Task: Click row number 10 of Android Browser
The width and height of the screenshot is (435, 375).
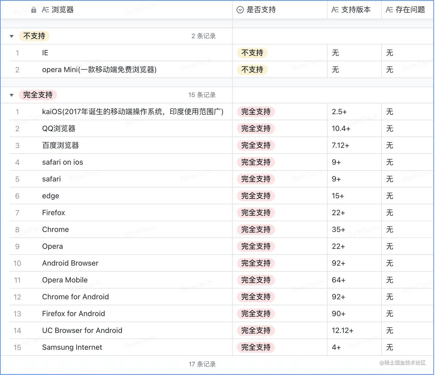Action: 17,264
